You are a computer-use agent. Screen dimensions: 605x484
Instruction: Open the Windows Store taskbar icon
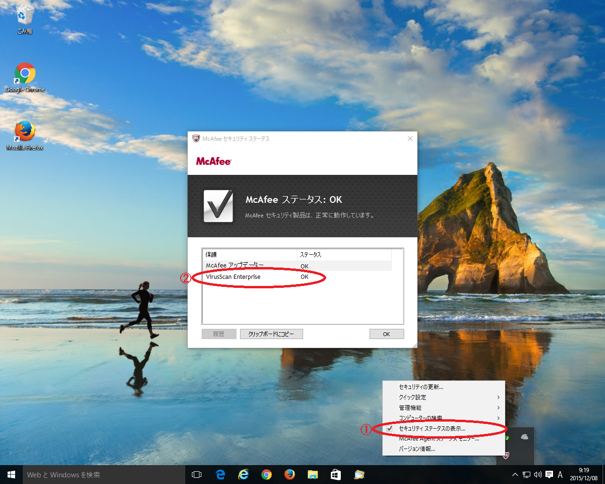pyautogui.click(x=336, y=475)
